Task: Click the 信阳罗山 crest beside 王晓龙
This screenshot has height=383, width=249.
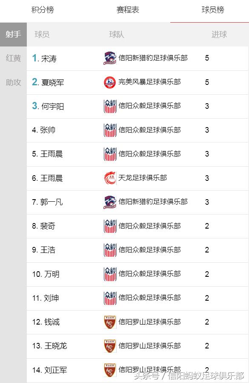Action: click(x=110, y=346)
